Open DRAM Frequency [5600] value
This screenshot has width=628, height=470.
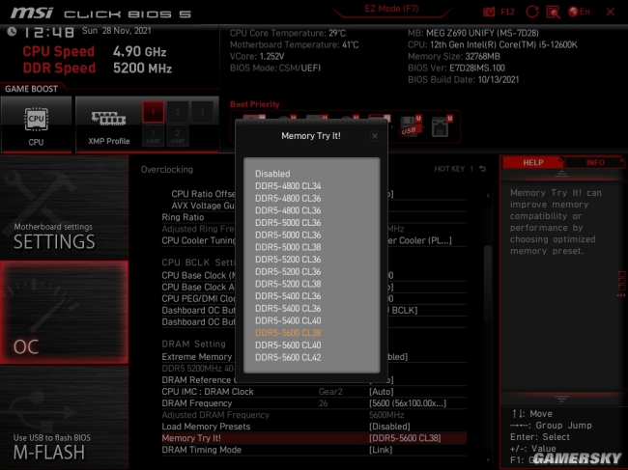[314, 403]
